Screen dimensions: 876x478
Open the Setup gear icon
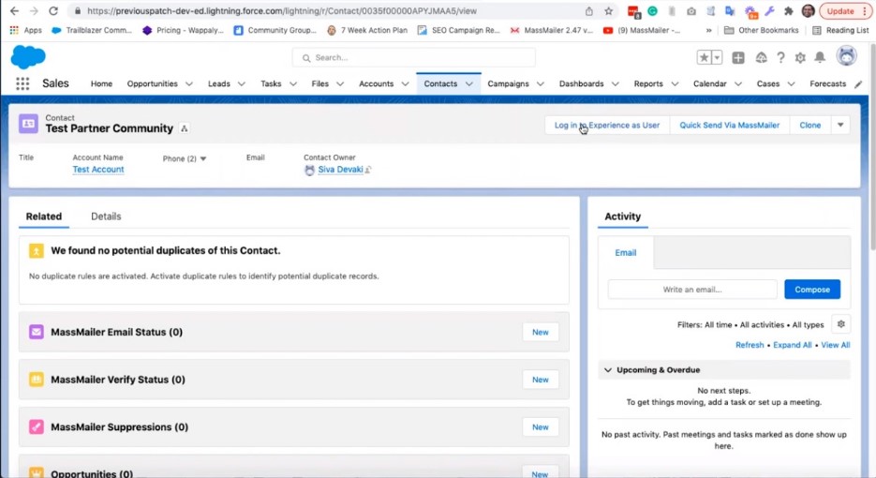(800, 57)
